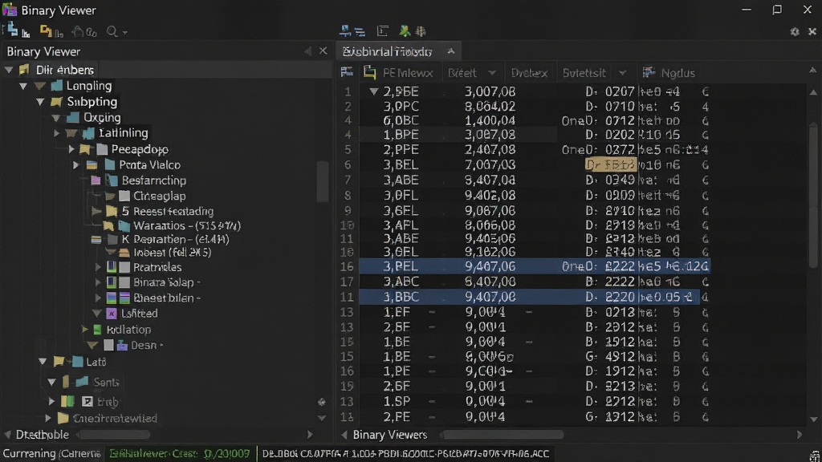Click the yellow folder copy toolbar icon

(46, 31)
